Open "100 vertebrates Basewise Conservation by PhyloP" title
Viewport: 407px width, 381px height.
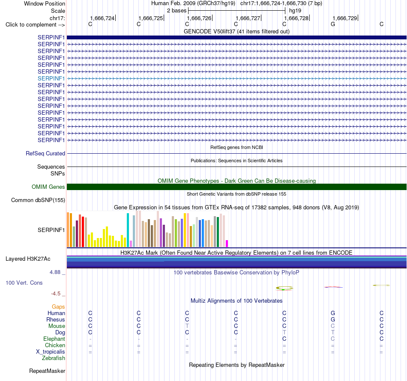[236, 273]
